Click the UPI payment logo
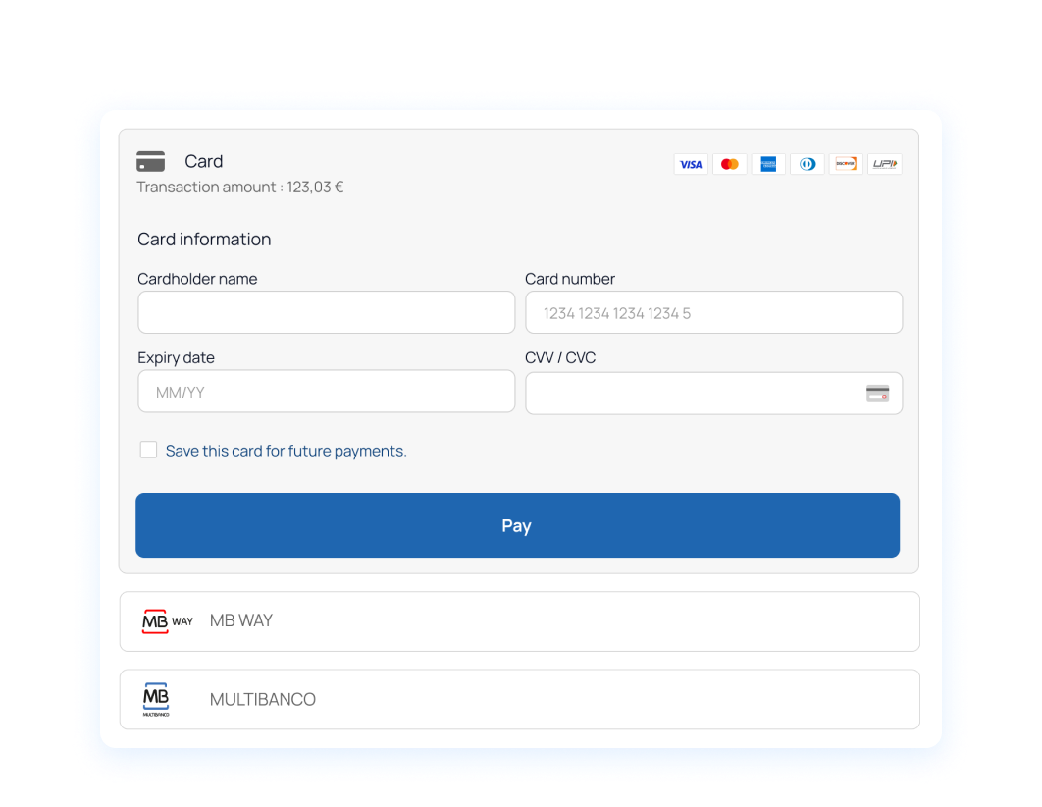The width and height of the screenshot is (1042, 807). click(885, 164)
